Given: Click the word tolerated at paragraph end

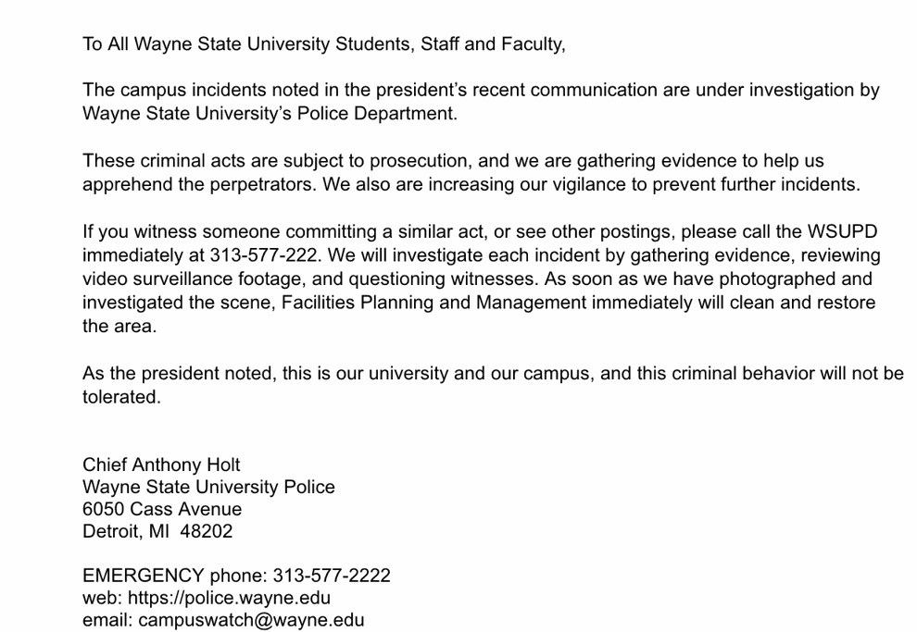Looking at the screenshot, I should click(x=121, y=397).
